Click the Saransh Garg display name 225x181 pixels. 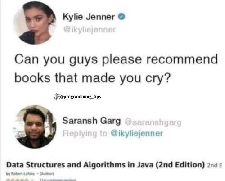click(x=91, y=121)
